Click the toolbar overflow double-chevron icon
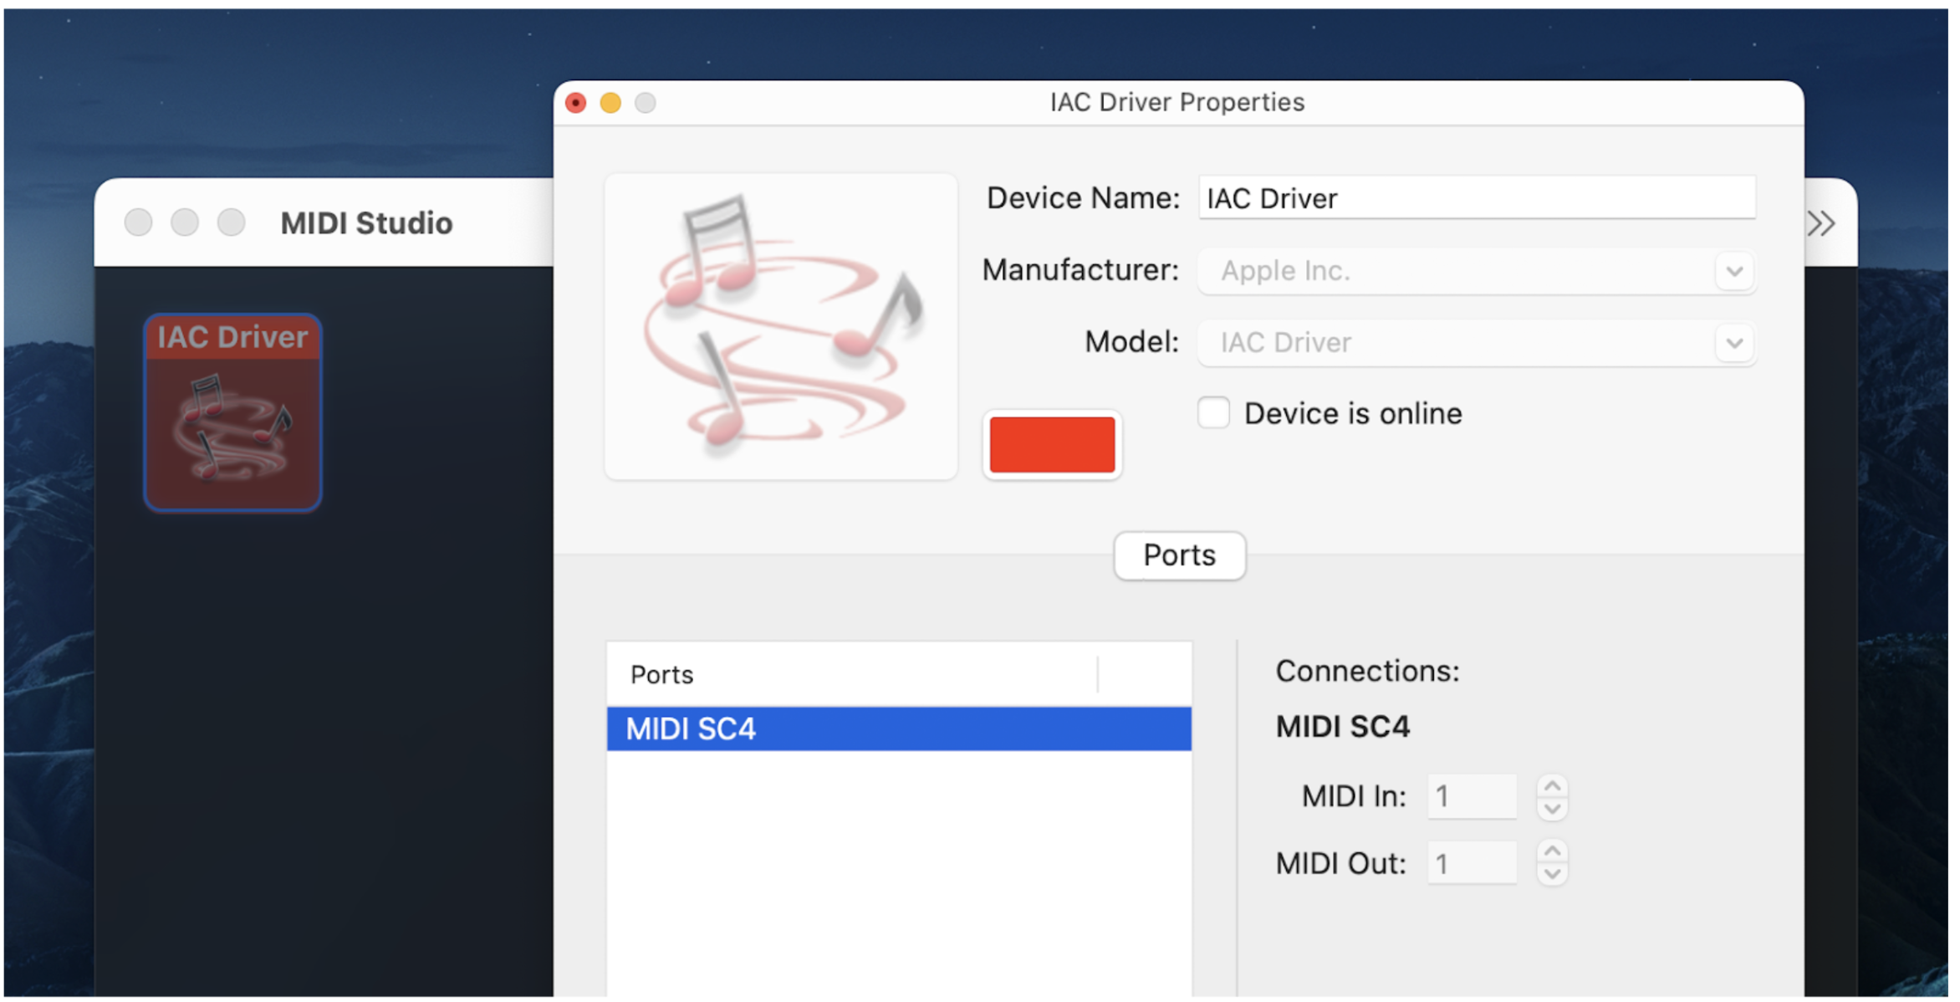Screen dimensions: 1960x1002 coord(1820,223)
